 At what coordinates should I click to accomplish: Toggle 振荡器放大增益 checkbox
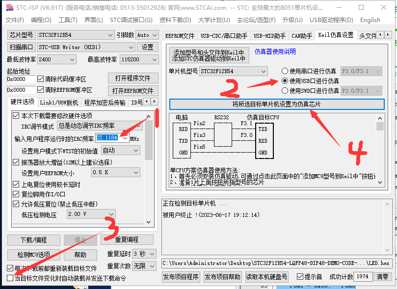(16, 162)
